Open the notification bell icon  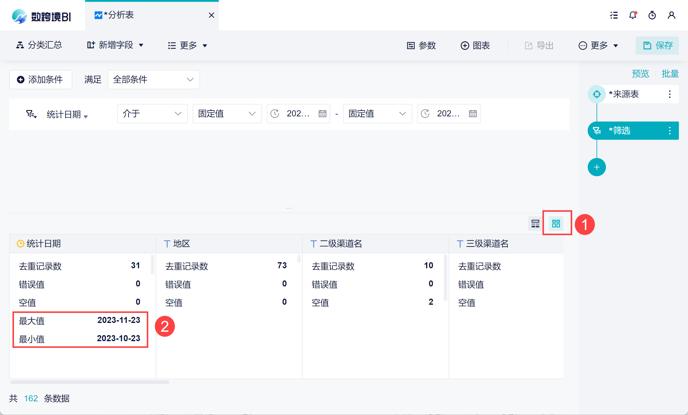click(633, 15)
